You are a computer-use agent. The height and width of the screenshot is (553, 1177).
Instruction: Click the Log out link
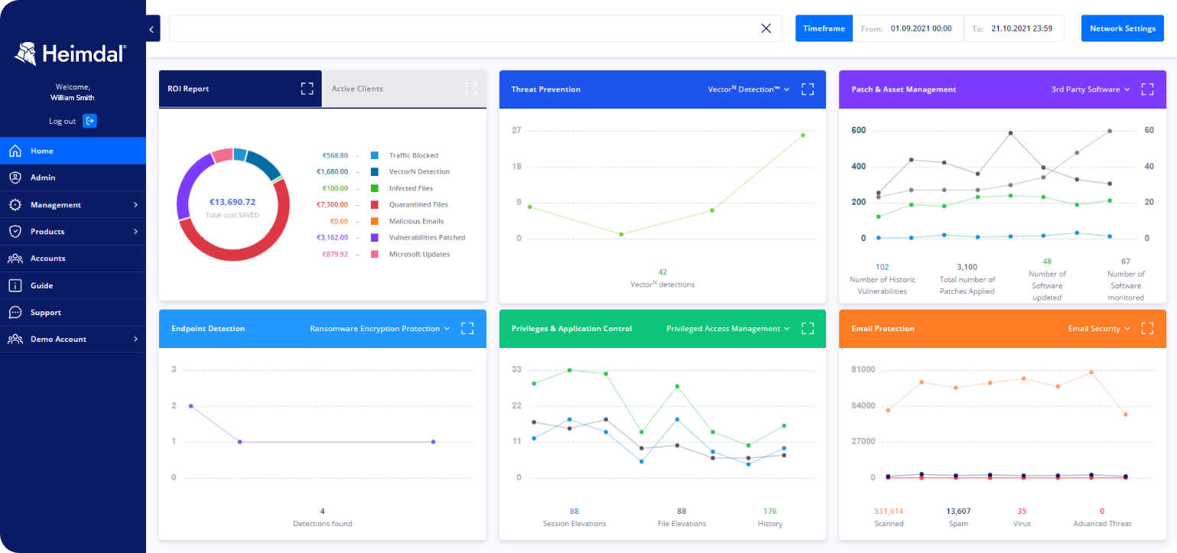[x=63, y=121]
